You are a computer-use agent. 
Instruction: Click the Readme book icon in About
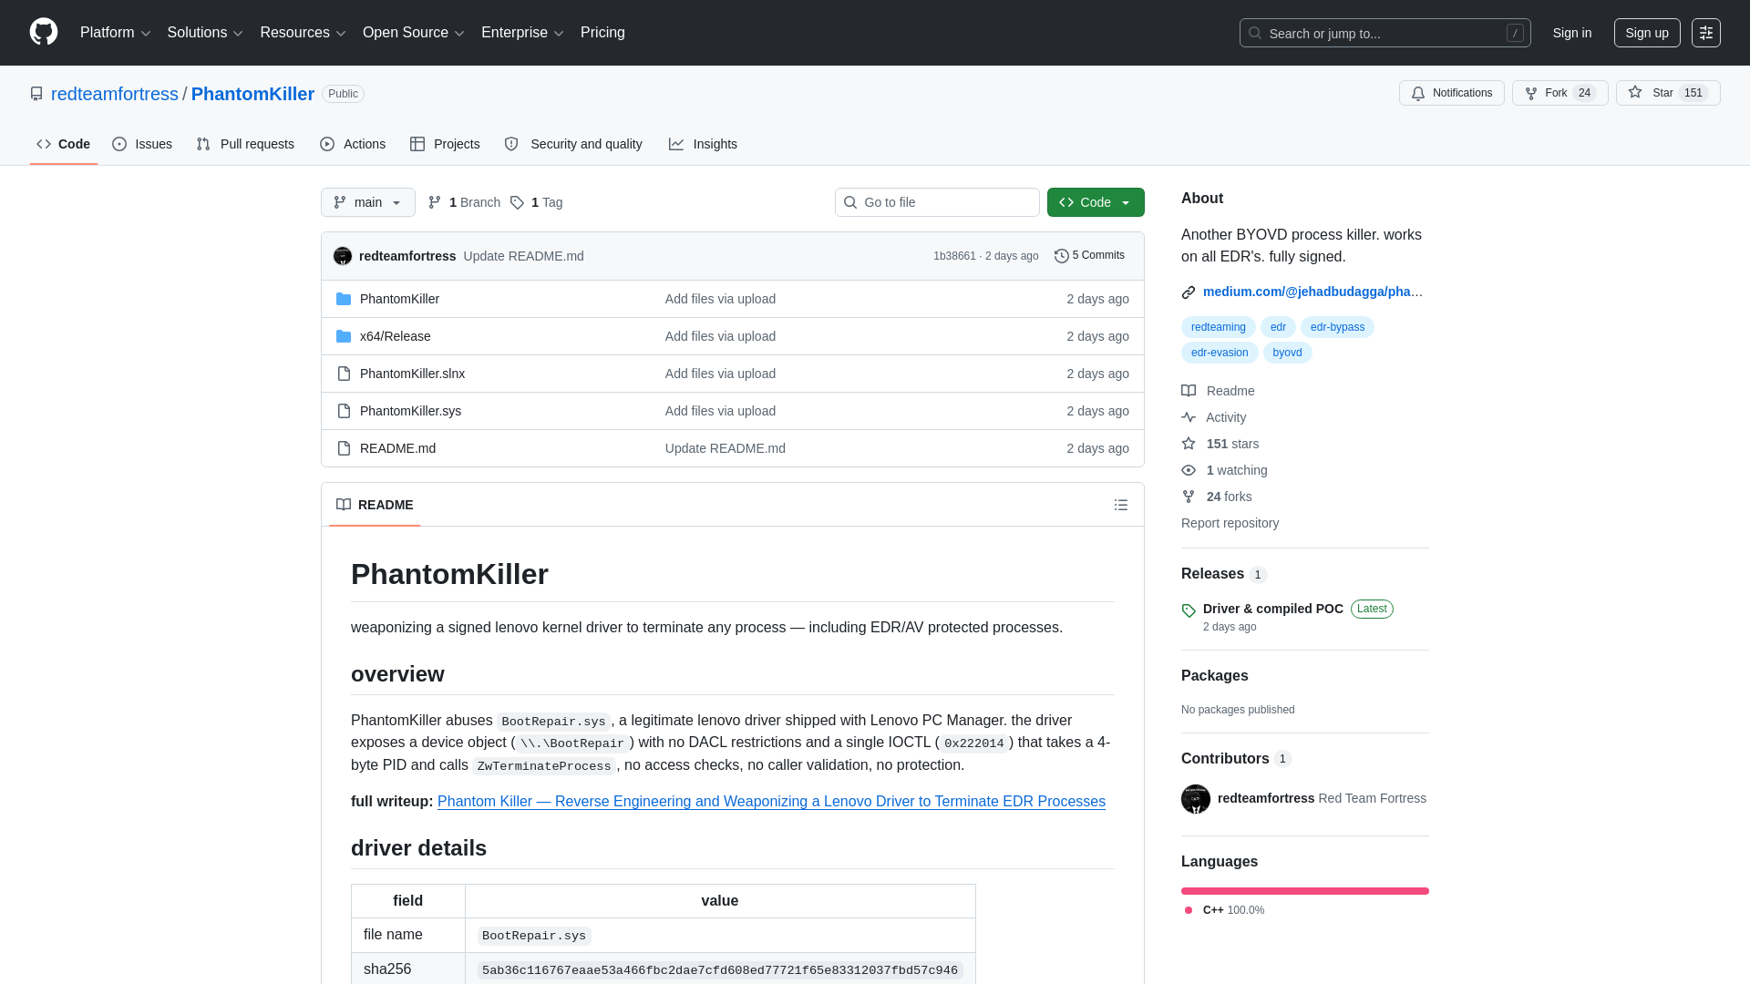point(1189,391)
